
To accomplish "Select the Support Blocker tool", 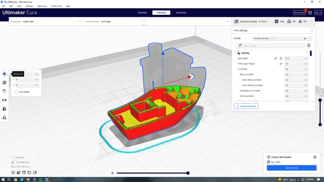I will [x=5, y=118].
